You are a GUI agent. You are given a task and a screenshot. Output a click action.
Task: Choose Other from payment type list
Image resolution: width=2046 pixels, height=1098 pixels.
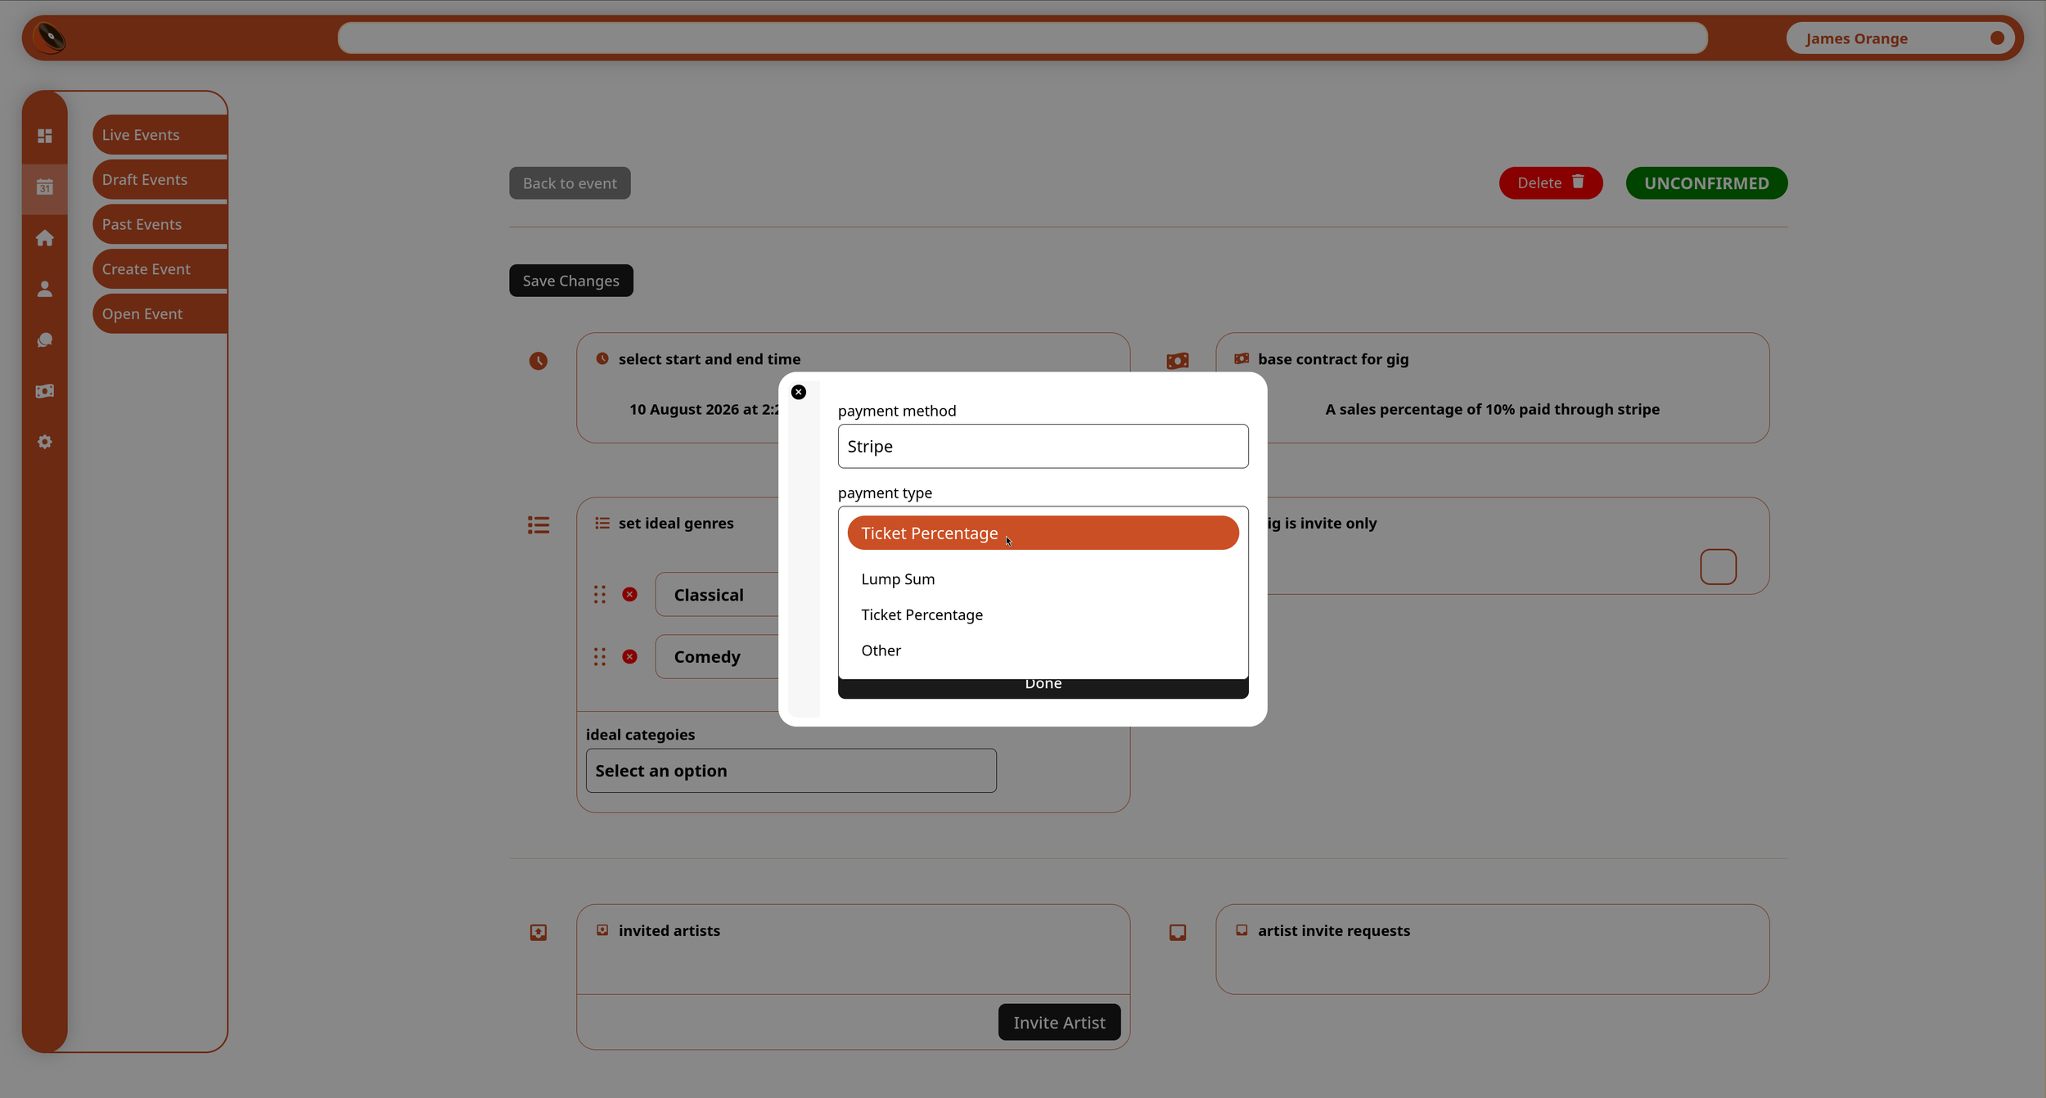(881, 650)
